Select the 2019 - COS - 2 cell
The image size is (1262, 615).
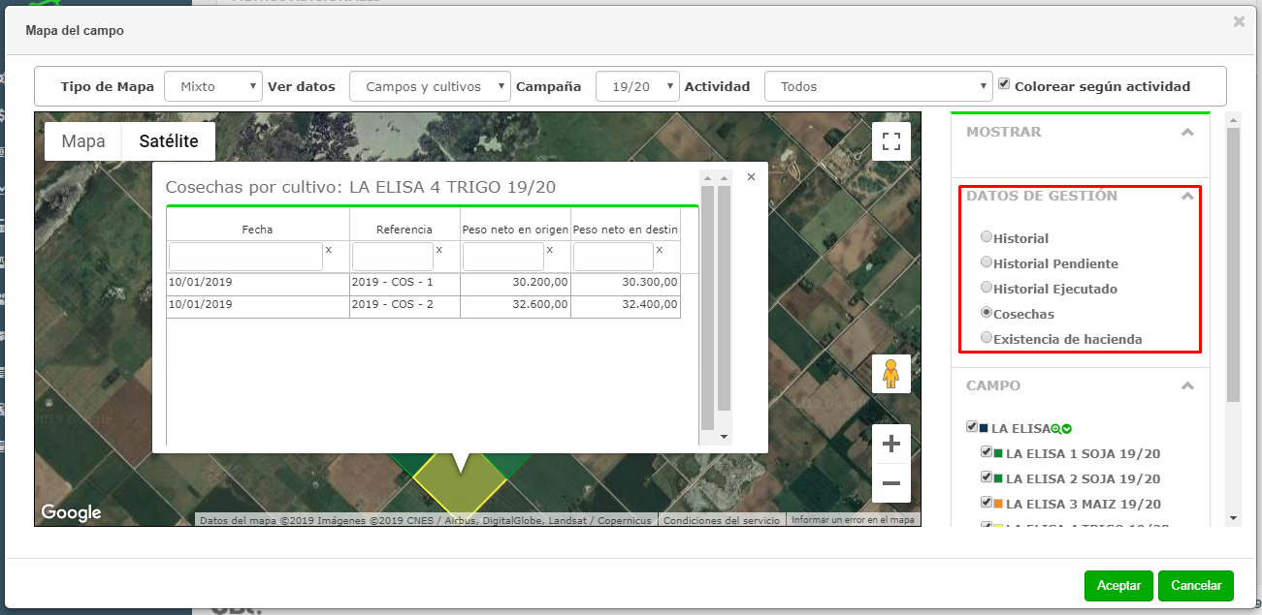coord(404,305)
